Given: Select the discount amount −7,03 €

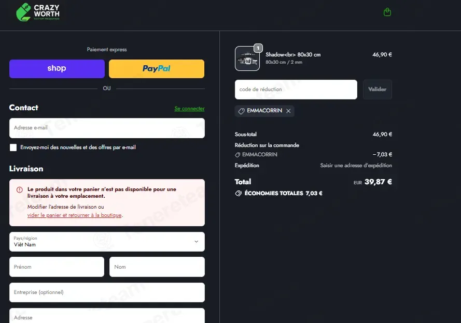Looking at the screenshot, I should point(382,154).
